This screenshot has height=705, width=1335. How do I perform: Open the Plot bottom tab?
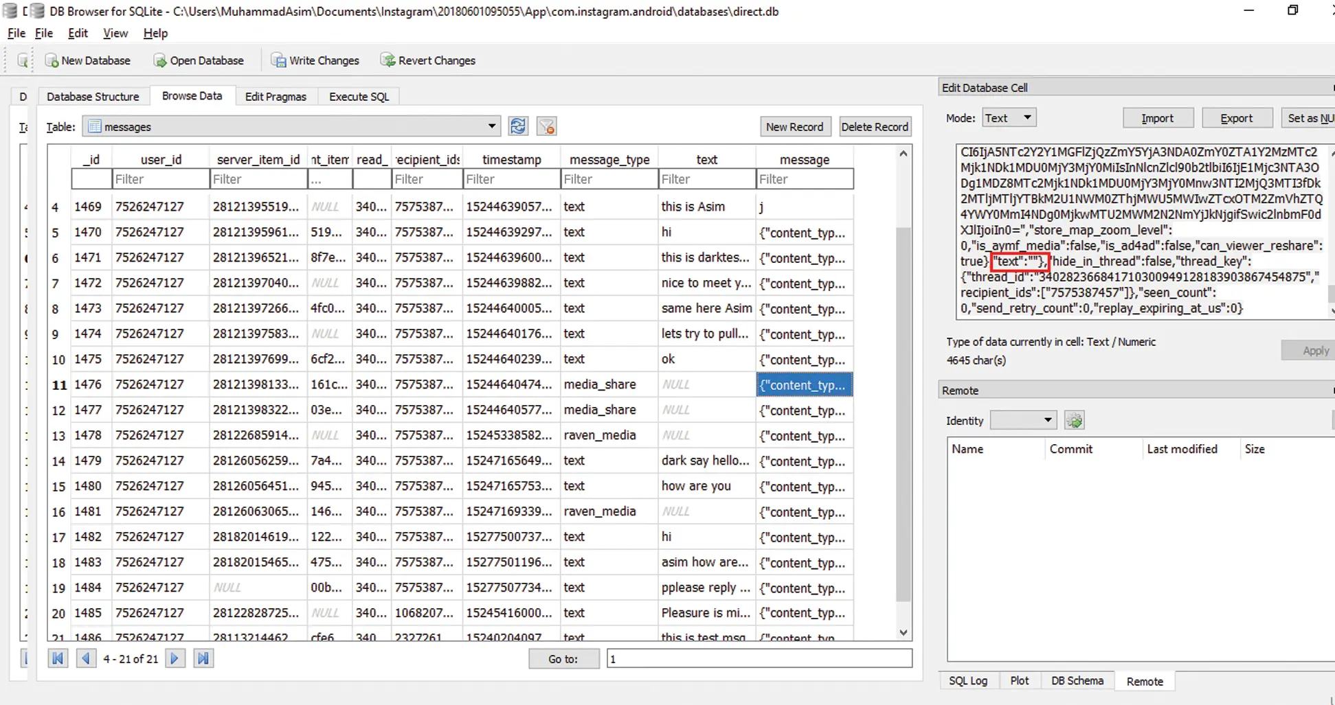(1019, 680)
